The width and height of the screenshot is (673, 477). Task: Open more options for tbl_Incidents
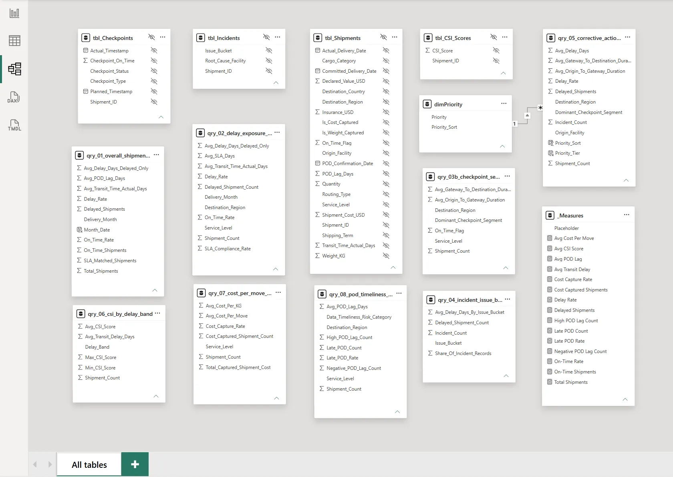tap(278, 37)
